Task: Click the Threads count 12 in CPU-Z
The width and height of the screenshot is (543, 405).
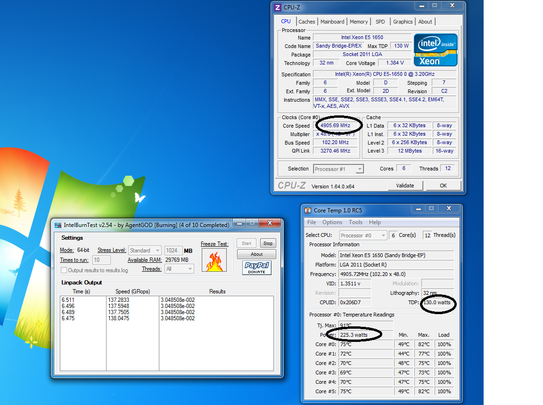Action: [448, 169]
